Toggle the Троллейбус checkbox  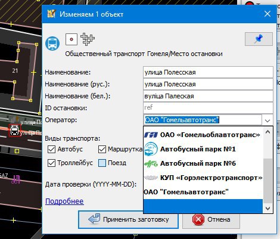[51, 163]
